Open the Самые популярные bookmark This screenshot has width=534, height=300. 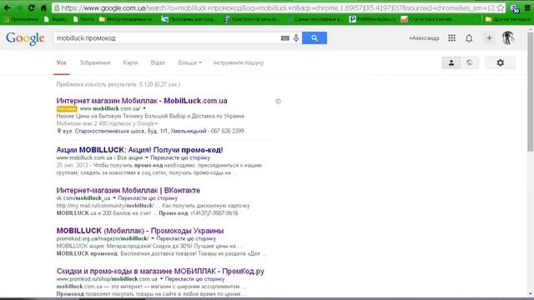pyautogui.click(x=314, y=19)
